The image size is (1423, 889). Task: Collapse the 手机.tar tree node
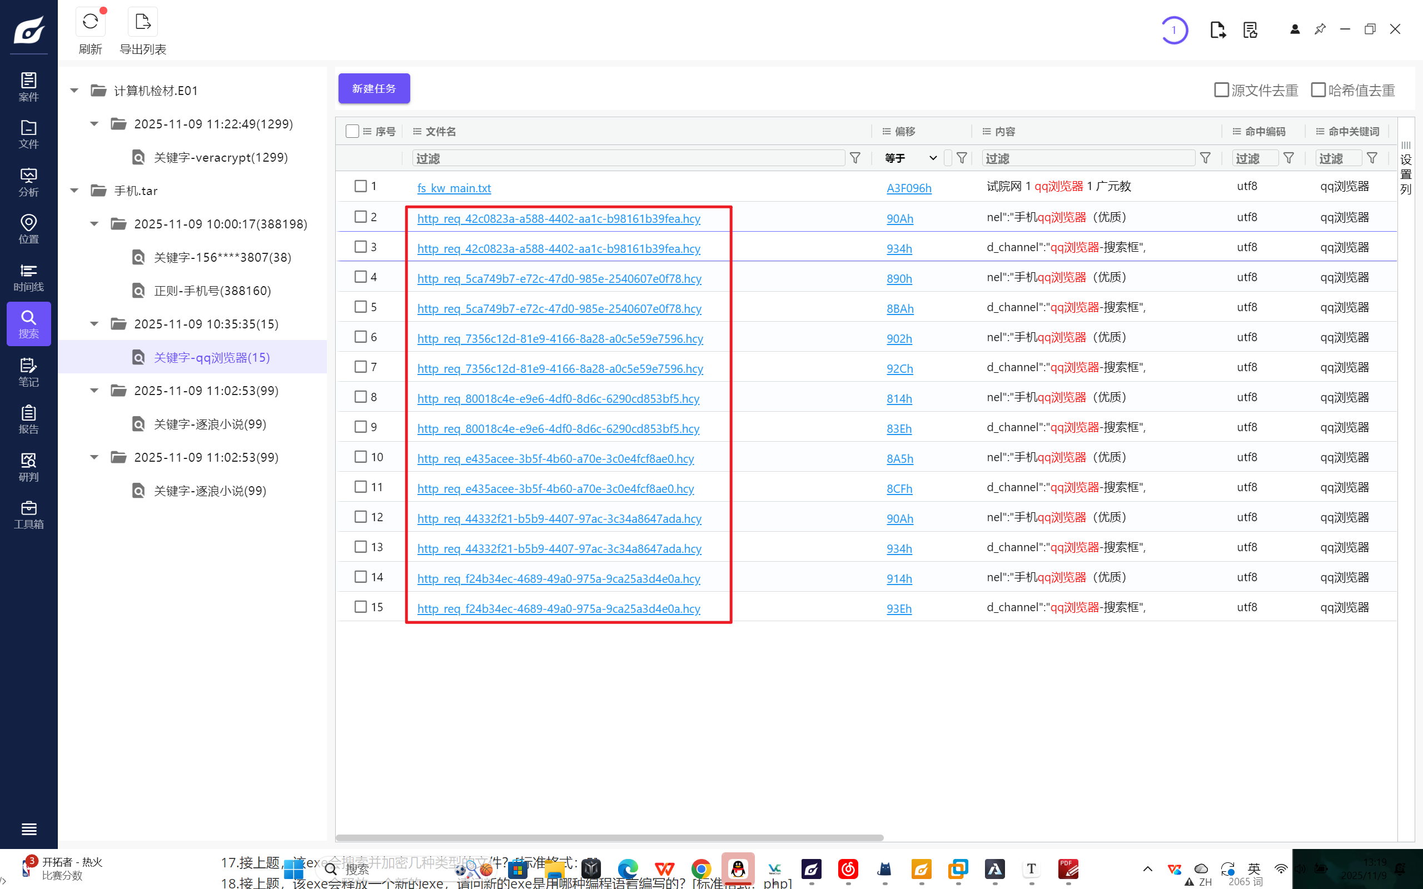(x=74, y=191)
